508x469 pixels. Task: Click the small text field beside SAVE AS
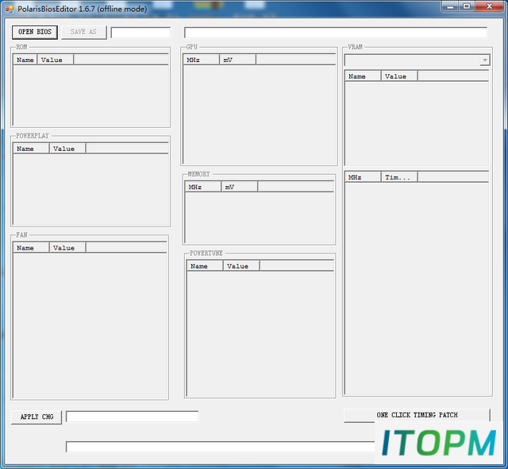click(x=140, y=33)
